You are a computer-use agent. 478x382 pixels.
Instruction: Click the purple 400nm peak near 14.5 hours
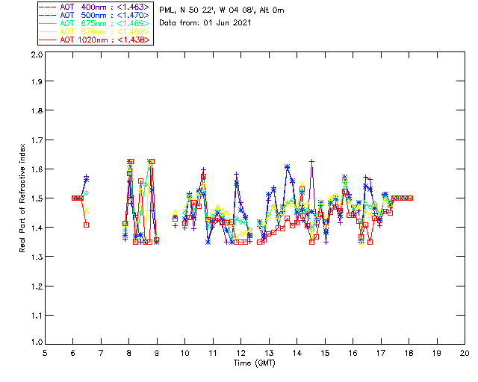311,161
